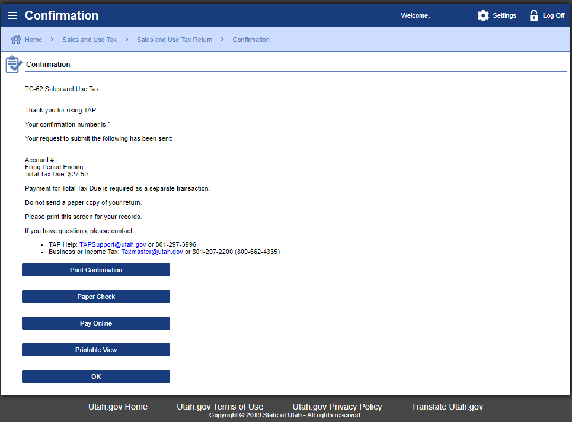Click the Settings gear icon
The image size is (572, 422).
click(x=483, y=15)
